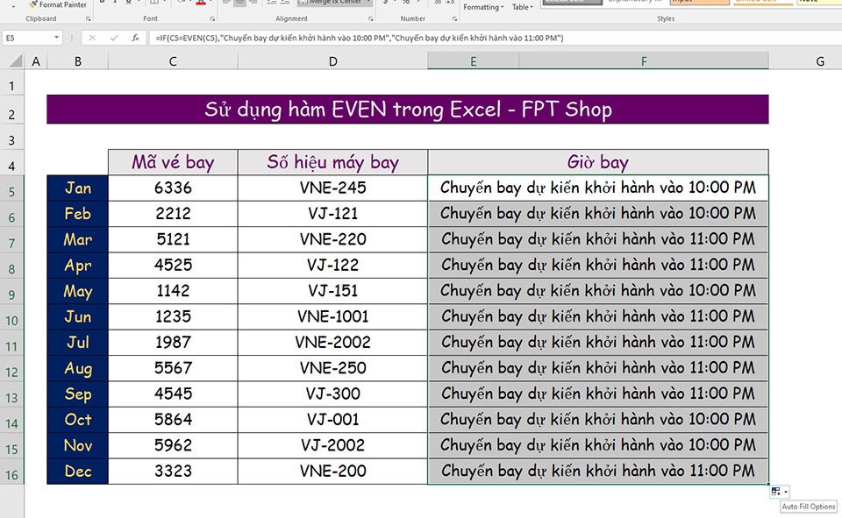The image size is (842, 518).
Task: Open the Conditional Formatting dropdown
Action: (483, 6)
